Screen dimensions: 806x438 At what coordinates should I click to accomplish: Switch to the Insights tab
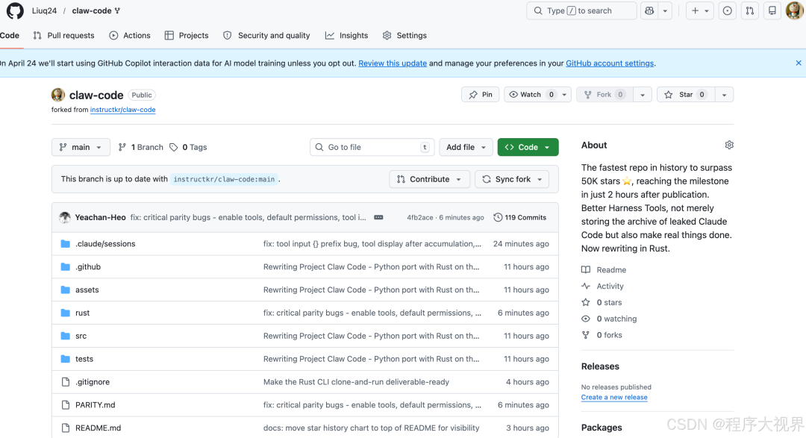coord(346,35)
